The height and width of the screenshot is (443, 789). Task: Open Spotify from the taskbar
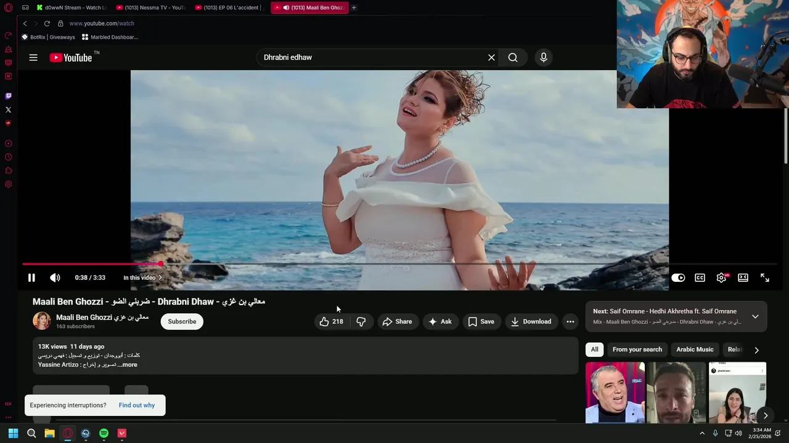pos(104,433)
